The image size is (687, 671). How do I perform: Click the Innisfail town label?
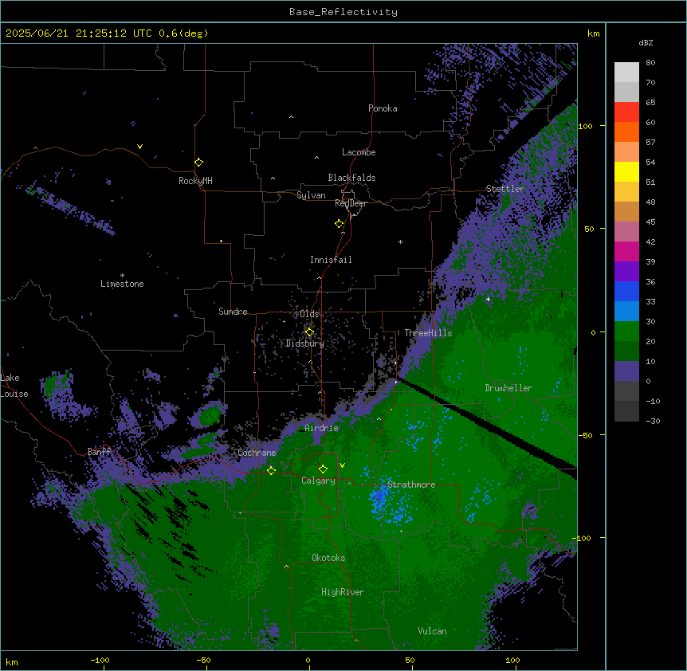(x=331, y=260)
